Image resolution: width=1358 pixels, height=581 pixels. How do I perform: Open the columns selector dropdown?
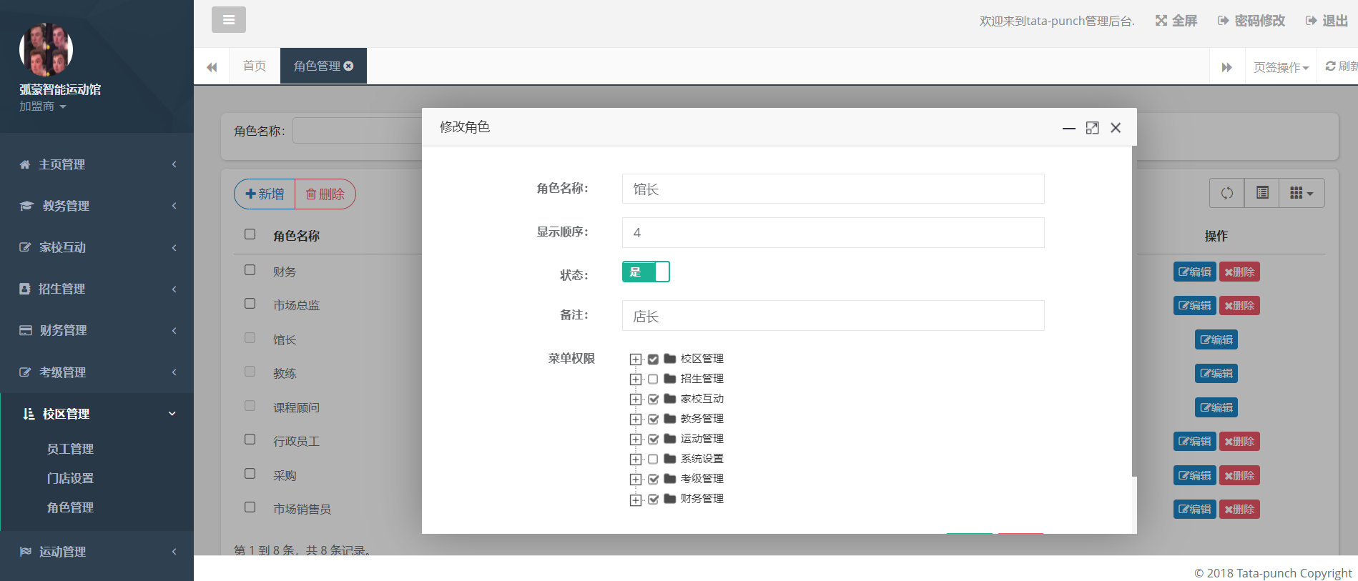pyautogui.click(x=1302, y=193)
